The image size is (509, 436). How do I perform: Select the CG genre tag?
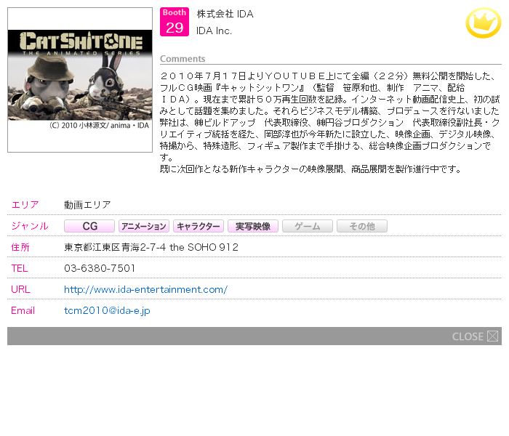pyautogui.click(x=89, y=227)
